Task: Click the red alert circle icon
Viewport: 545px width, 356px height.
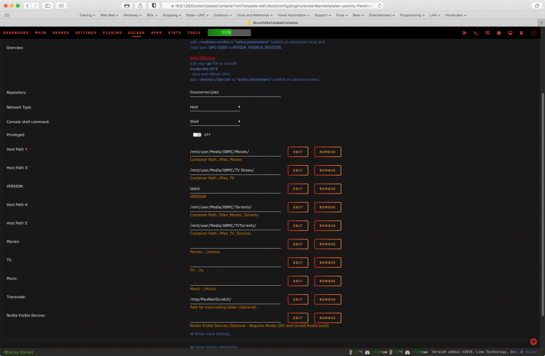Action: pos(534,33)
